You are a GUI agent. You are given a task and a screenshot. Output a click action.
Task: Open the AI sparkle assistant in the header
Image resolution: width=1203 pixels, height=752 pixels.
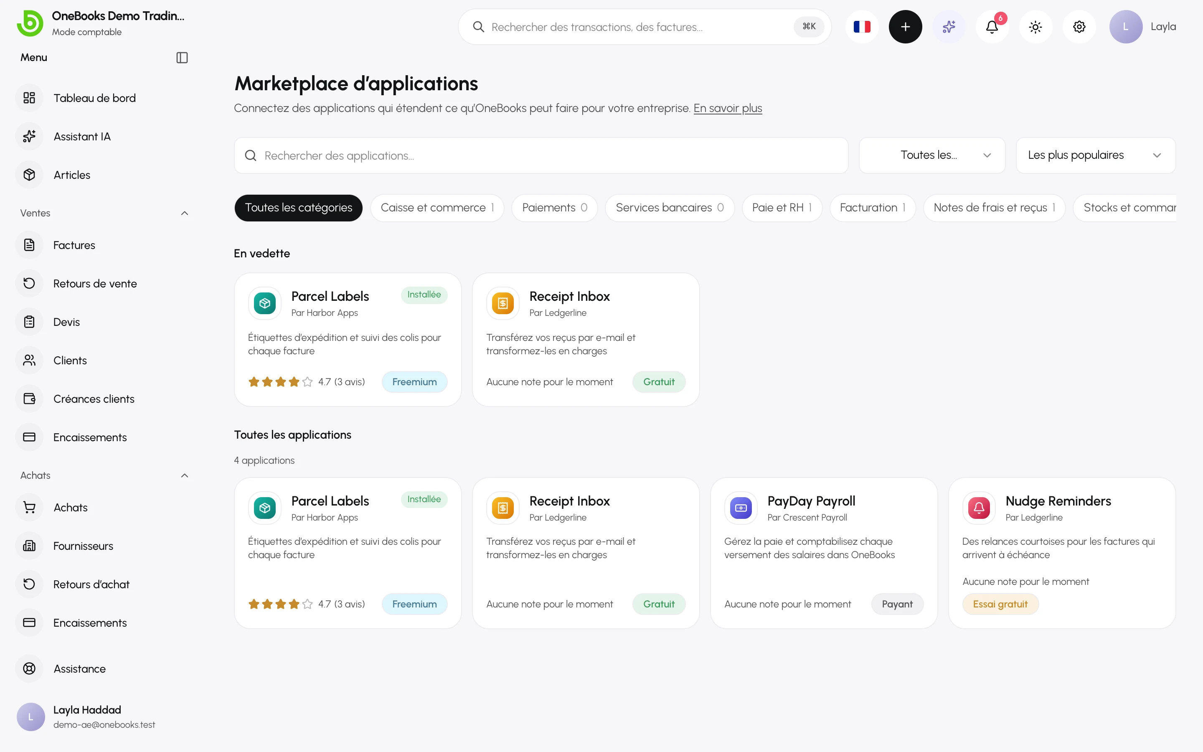[x=949, y=27]
